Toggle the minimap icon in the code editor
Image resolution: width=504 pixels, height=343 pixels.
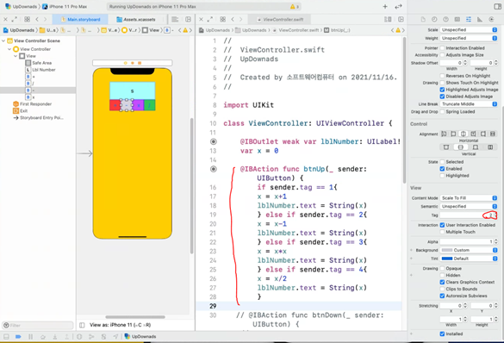388,20
